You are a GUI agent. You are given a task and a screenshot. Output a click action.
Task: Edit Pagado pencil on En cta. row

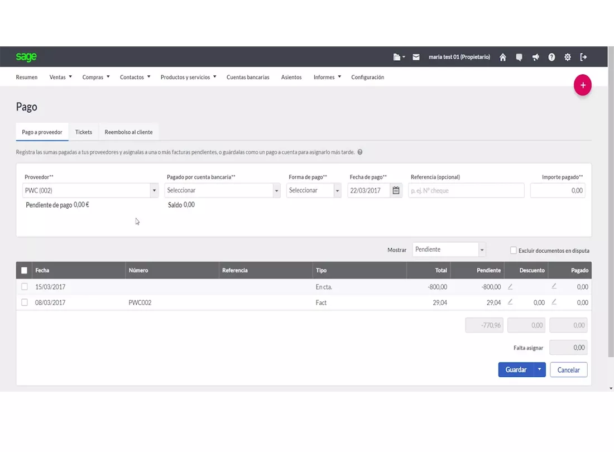(x=554, y=286)
